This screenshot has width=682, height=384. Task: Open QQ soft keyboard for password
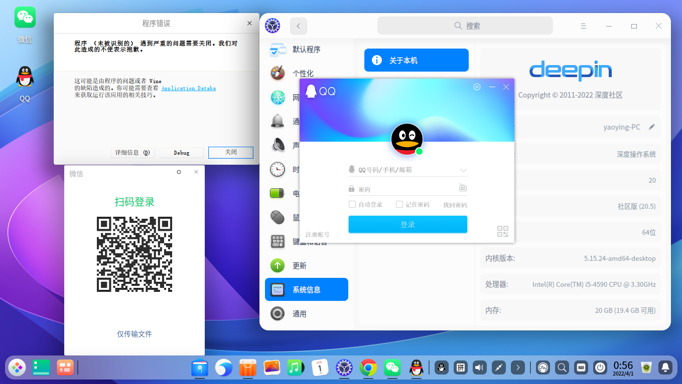click(x=463, y=188)
